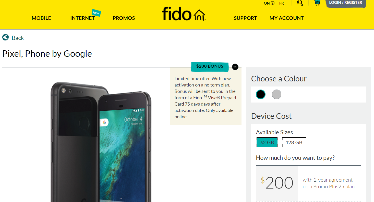Click the Back arrow icon

click(6, 37)
